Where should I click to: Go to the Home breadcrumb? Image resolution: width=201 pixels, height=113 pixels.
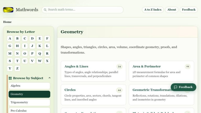[x=7, y=22]
